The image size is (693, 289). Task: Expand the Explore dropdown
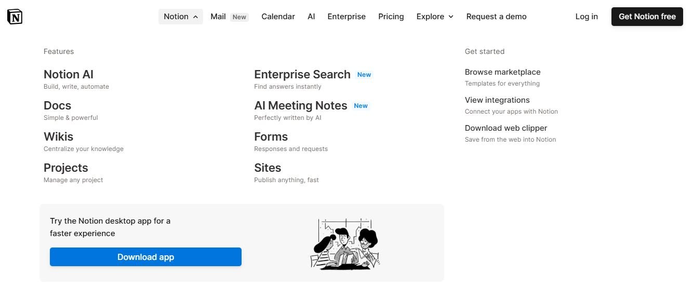click(x=435, y=17)
